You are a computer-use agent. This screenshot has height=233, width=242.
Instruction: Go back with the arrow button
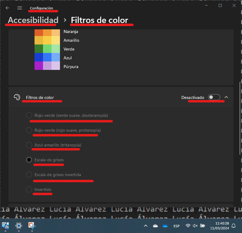coord(7,8)
